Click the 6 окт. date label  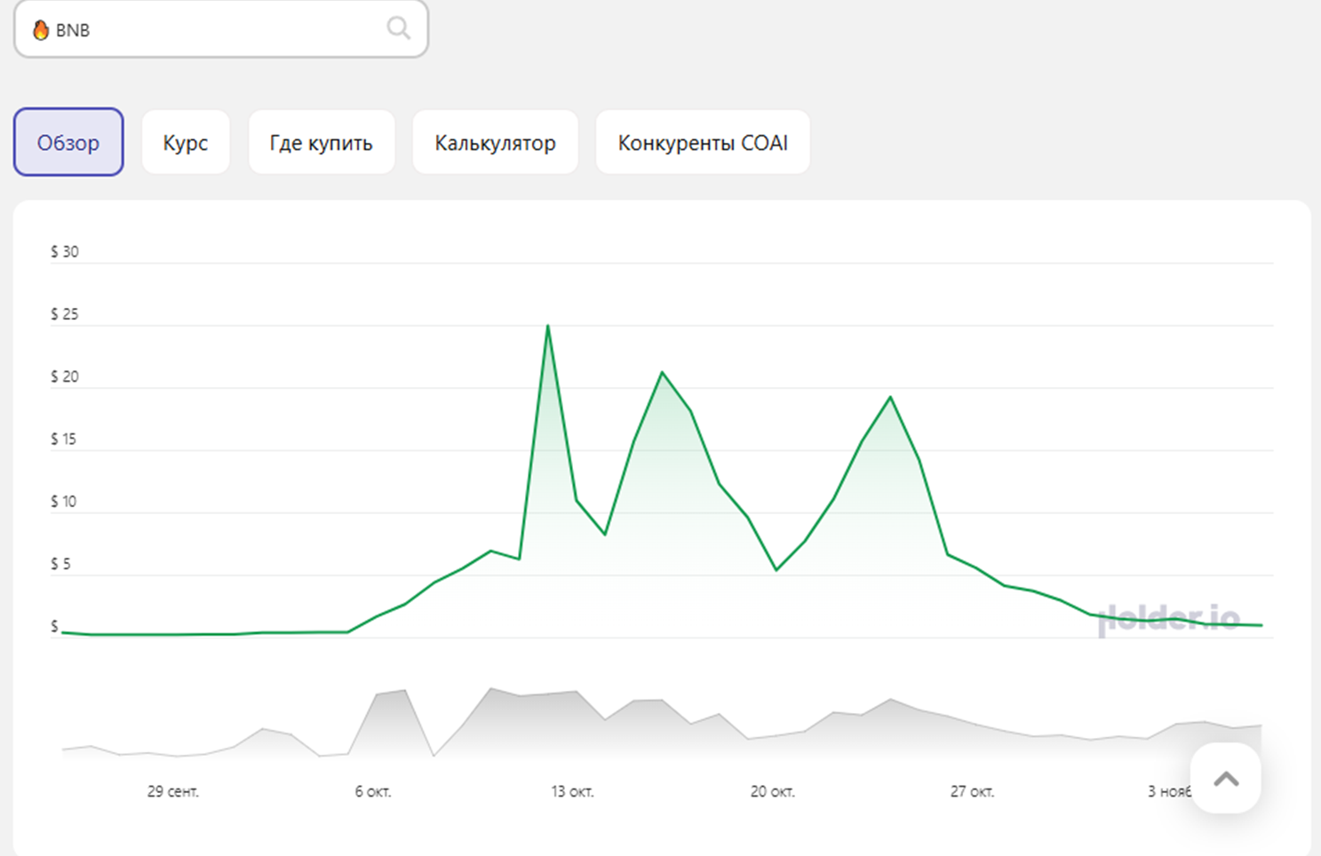coord(373,791)
